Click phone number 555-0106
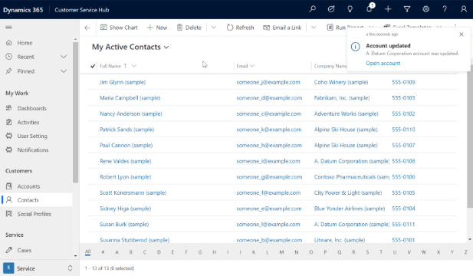 (x=403, y=177)
